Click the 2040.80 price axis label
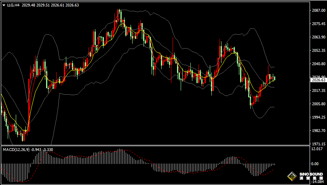The height and width of the screenshot is (185, 327). tap(319, 64)
